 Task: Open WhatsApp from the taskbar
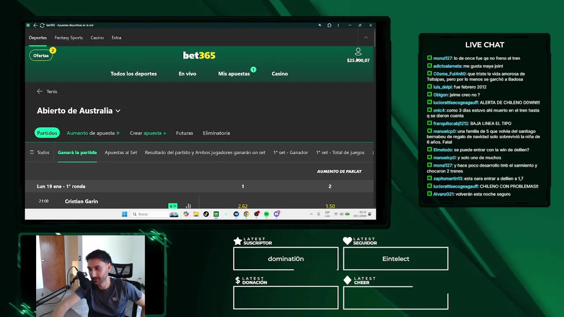pyautogui.click(x=226, y=214)
